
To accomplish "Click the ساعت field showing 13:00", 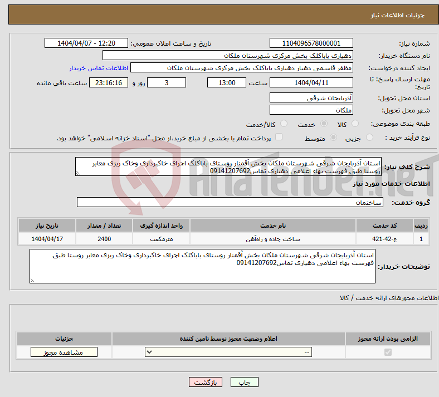I will coord(227,82).
